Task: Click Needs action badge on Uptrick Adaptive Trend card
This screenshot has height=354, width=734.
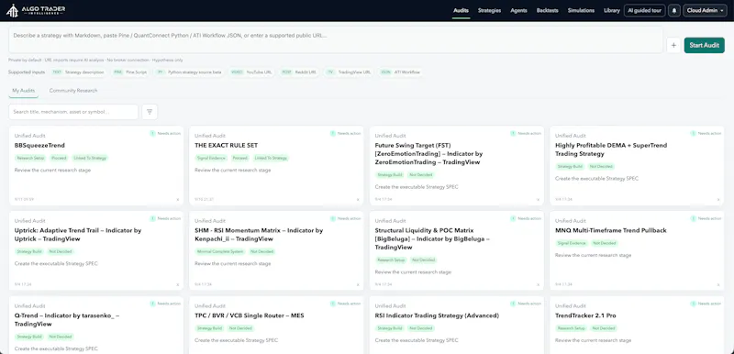Action: click(165, 218)
